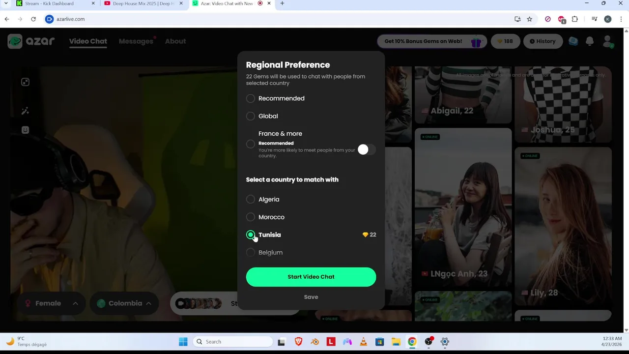Open the tab search dropdown arrow

point(6,3)
